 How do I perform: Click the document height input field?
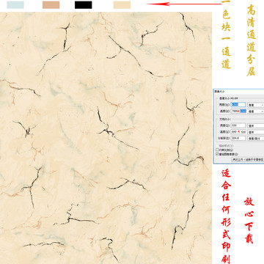(238, 132)
